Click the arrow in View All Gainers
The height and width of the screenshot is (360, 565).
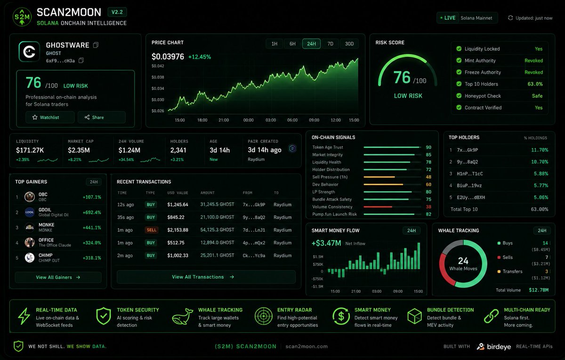(78, 277)
